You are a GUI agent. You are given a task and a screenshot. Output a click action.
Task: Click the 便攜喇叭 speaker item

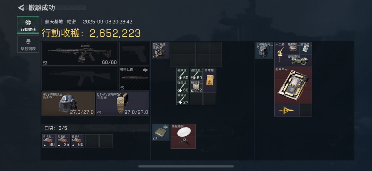tap(300, 61)
